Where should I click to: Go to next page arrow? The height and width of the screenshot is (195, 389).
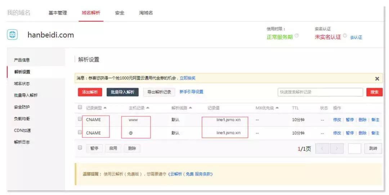337,148
